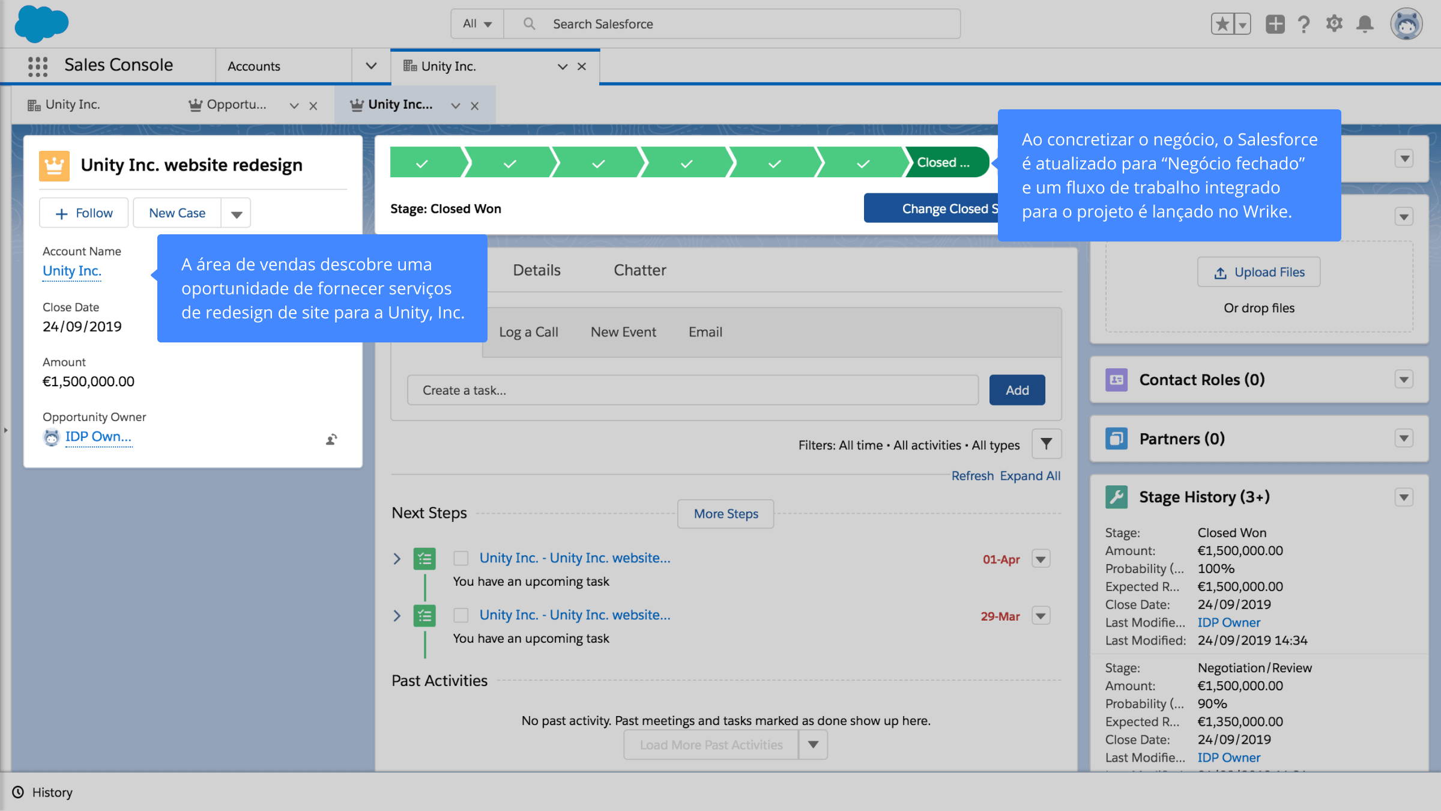Click the Refresh link

(973, 476)
